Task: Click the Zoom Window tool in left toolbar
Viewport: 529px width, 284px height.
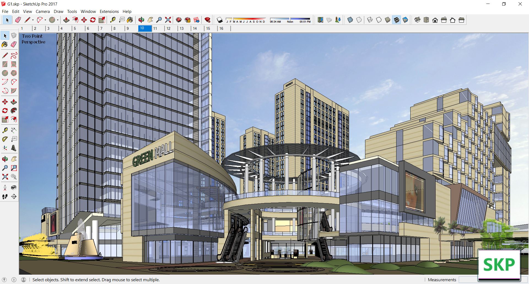Action: pos(14,168)
